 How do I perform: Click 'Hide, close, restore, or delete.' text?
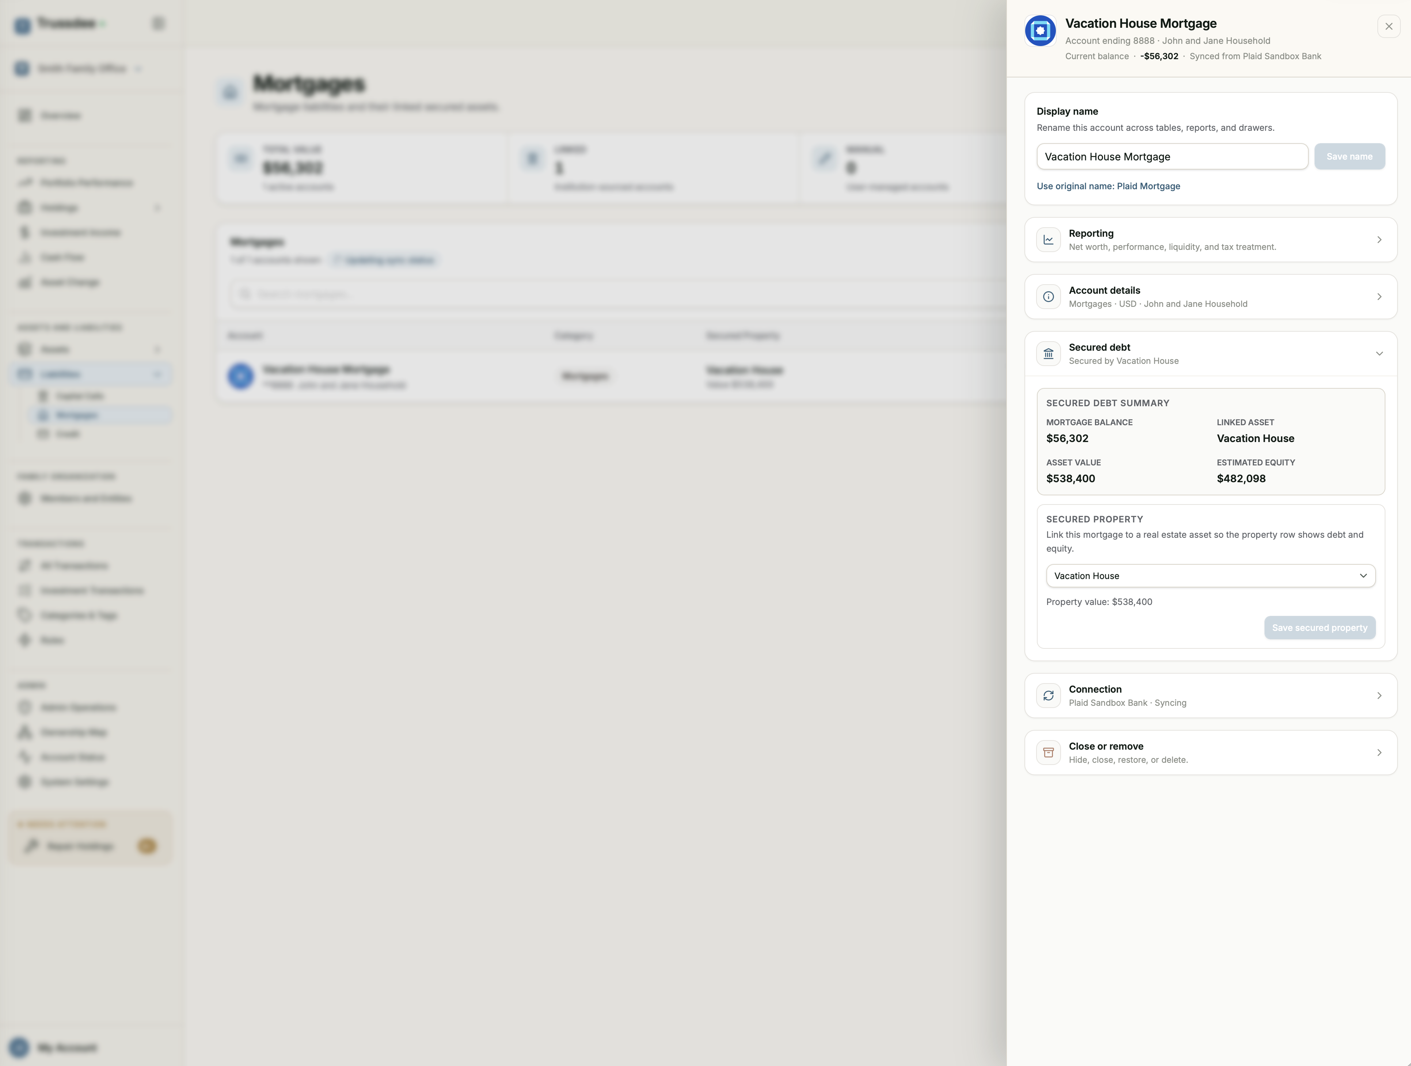coord(1128,760)
